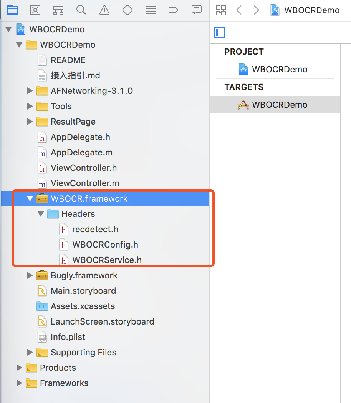The width and height of the screenshot is (351, 403).
Task: Open the Symbol navigator hierarchy icon
Action: click(x=58, y=10)
